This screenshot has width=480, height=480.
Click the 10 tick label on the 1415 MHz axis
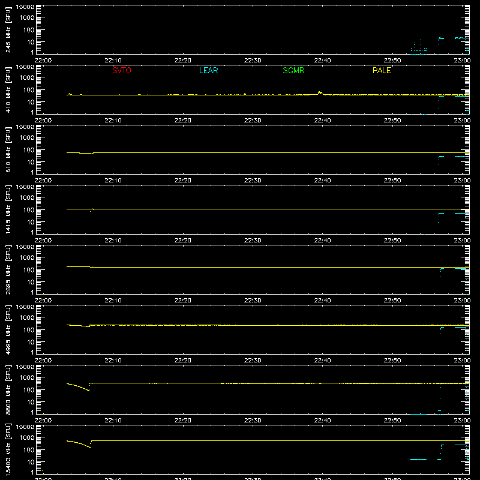click(31, 222)
